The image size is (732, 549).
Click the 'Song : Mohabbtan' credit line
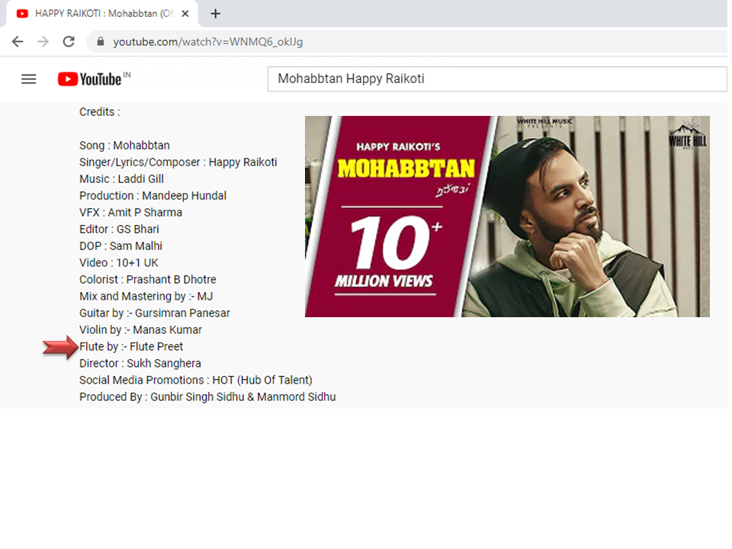pyautogui.click(x=124, y=146)
